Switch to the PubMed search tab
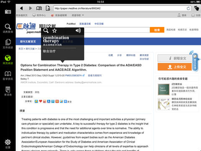 (x=71, y=24)
